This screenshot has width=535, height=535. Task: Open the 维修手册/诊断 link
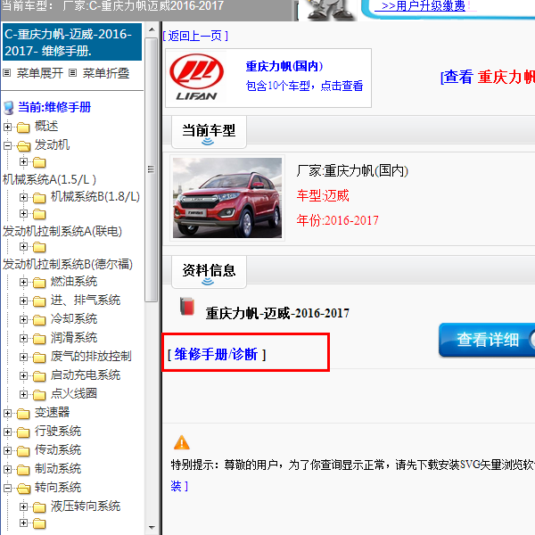click(217, 355)
